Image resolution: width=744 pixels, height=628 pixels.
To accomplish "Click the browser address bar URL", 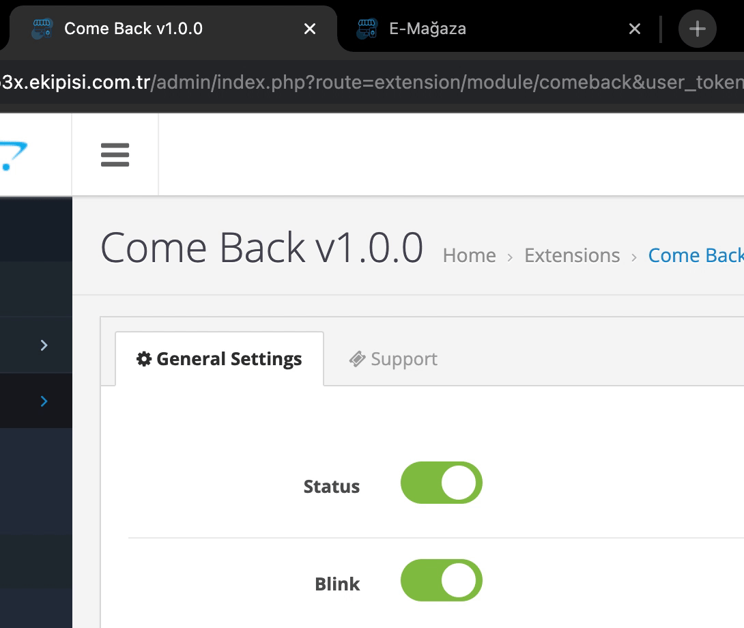I will pos(372,82).
